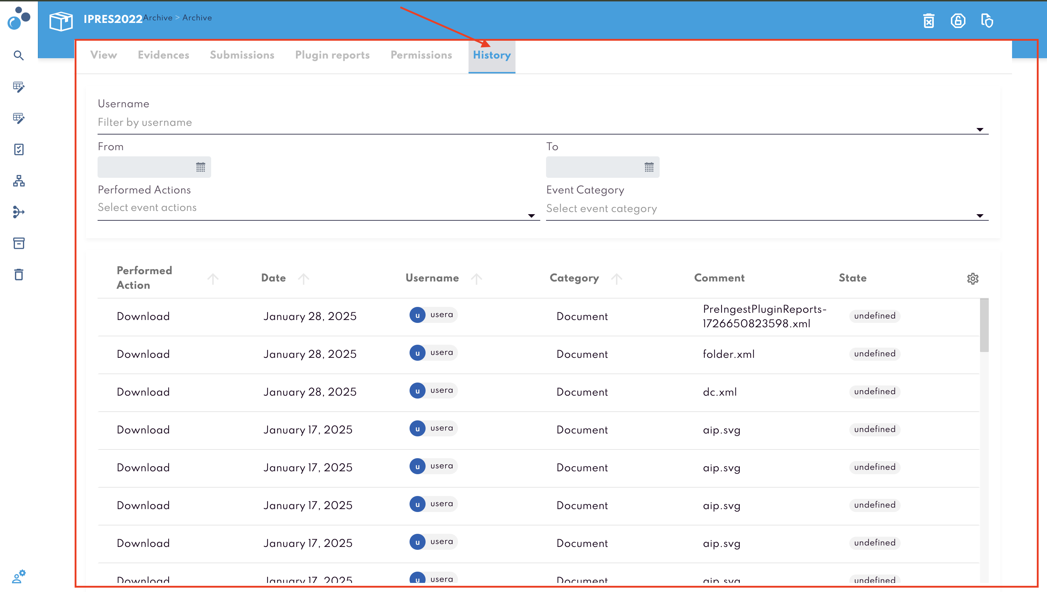Sort by Date arrow
This screenshot has width=1047, height=592.
303,279
